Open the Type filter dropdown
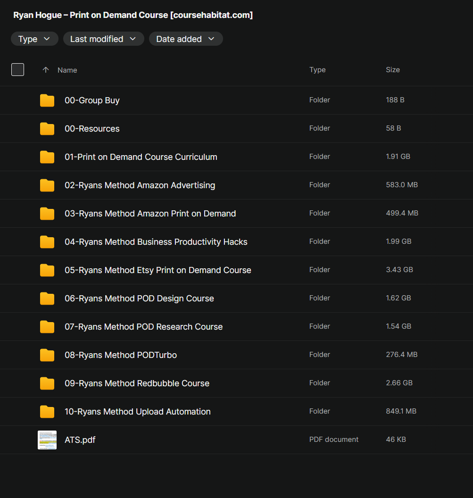Screen dimensions: 473x498 34,39
